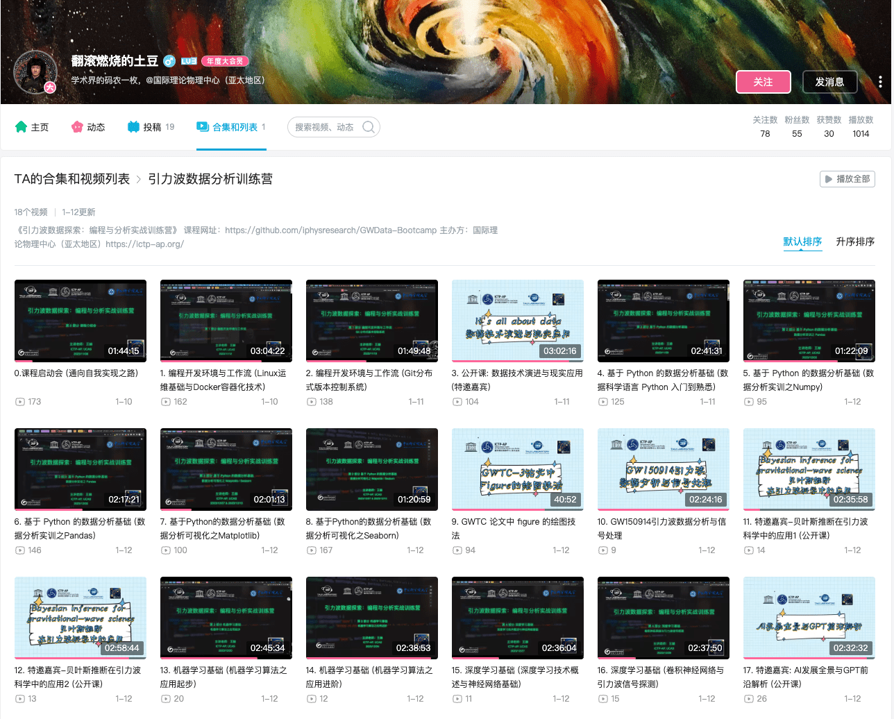The width and height of the screenshot is (894, 719).
Task: Click play icon inside 播放全部 button
Action: click(x=828, y=179)
